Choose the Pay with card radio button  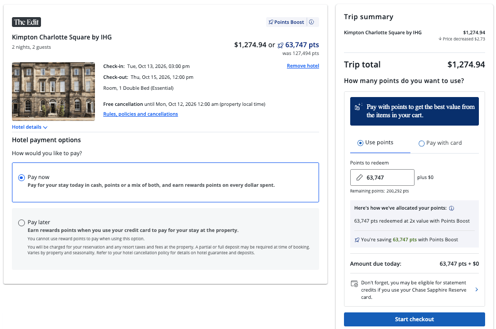tap(422, 143)
